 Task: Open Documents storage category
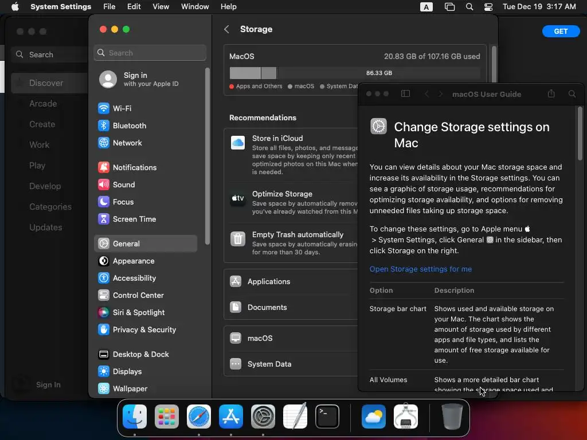291,308
